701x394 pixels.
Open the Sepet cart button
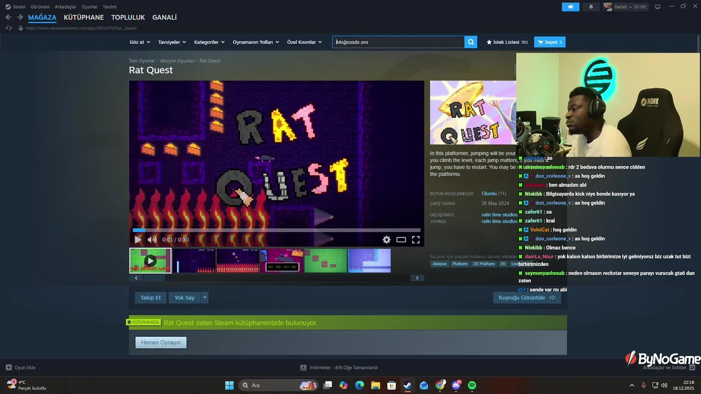549,42
